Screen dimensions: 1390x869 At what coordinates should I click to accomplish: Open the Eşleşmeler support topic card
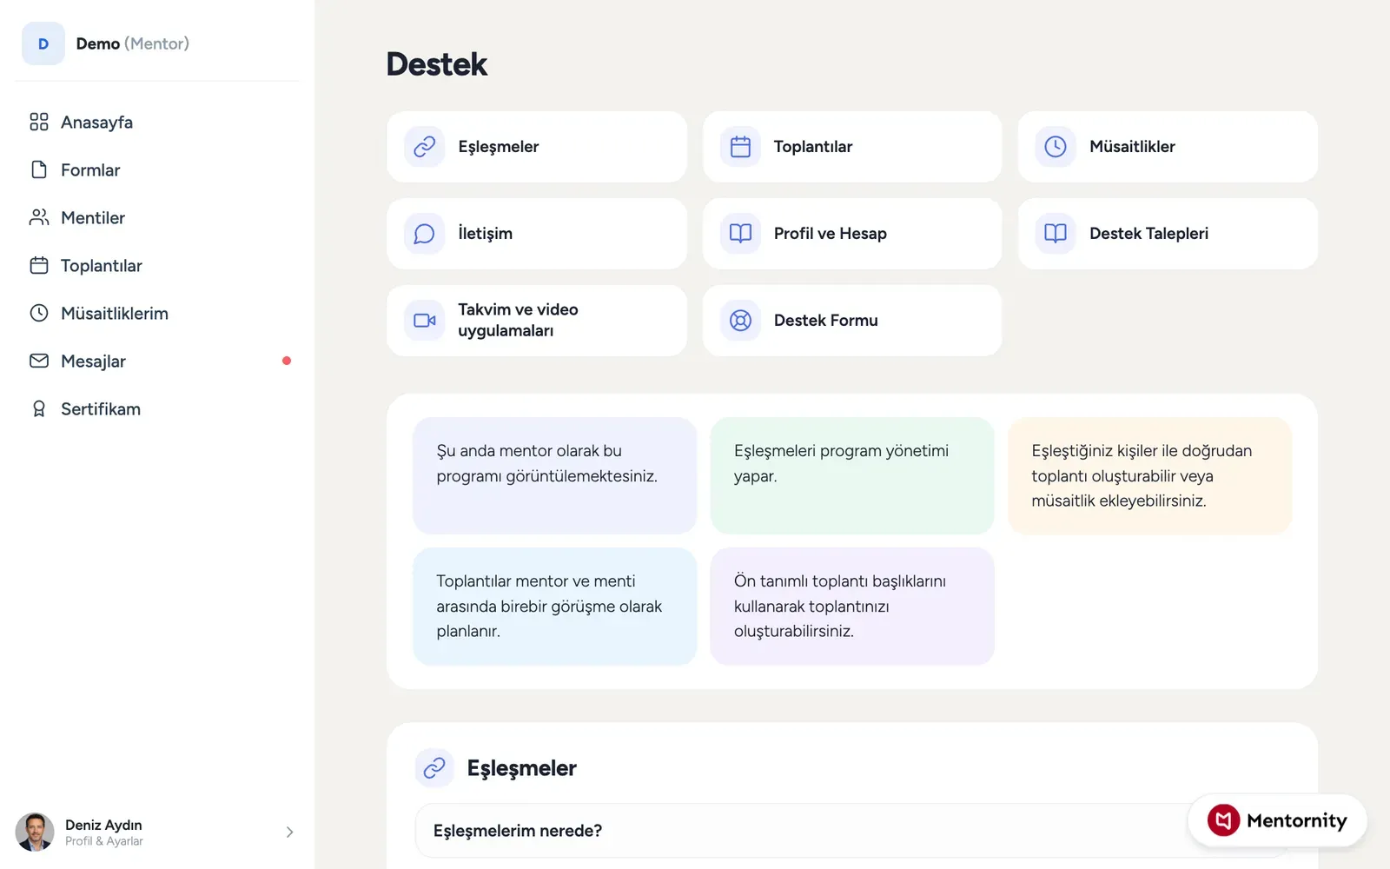pyautogui.click(x=537, y=147)
